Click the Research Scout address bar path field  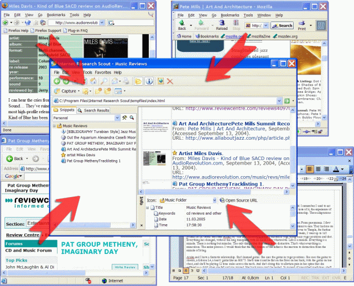click(167, 101)
